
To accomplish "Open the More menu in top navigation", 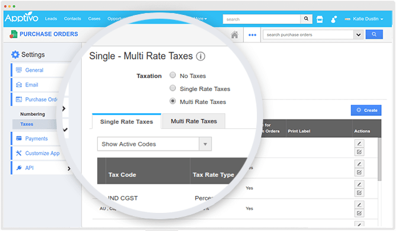I will click(201, 19).
